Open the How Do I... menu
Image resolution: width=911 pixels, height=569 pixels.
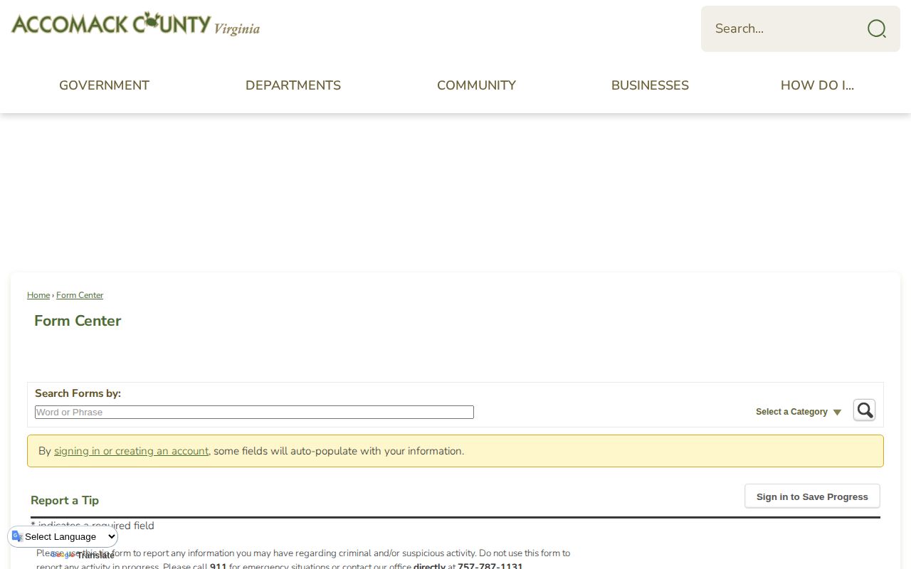[817, 85]
